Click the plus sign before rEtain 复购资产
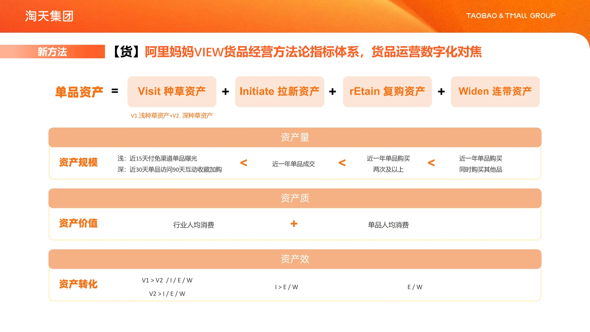590x332 pixels. (333, 91)
